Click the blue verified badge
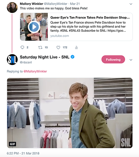This screenshot has height=157, width=139. point(73,57)
